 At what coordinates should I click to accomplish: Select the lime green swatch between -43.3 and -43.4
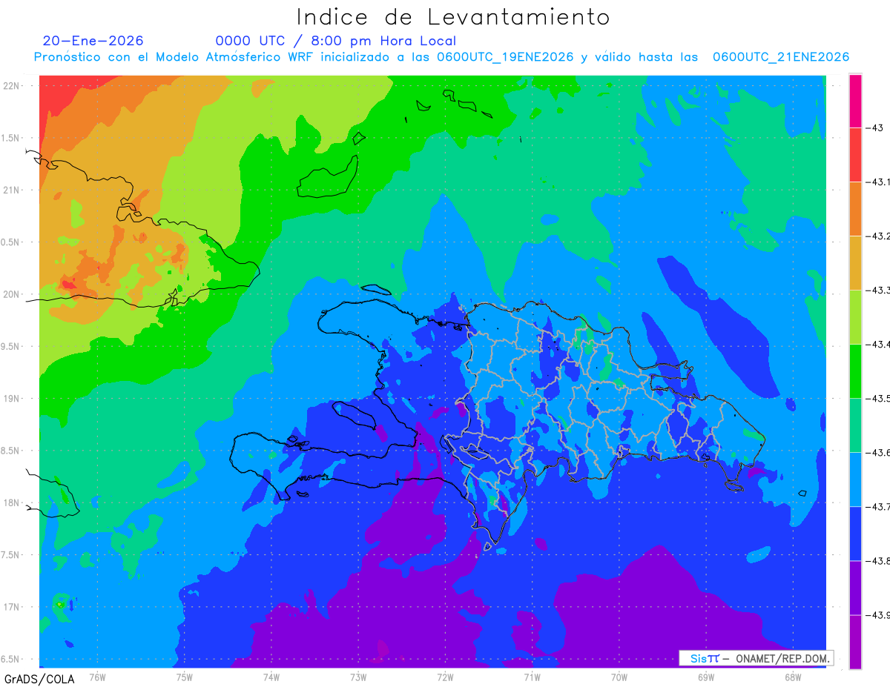(x=855, y=317)
